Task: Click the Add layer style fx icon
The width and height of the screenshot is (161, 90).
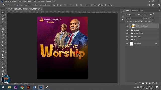Action: (x=140, y=83)
